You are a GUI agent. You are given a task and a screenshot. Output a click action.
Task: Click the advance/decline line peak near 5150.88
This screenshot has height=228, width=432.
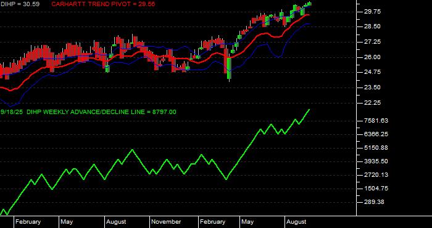[133, 150]
